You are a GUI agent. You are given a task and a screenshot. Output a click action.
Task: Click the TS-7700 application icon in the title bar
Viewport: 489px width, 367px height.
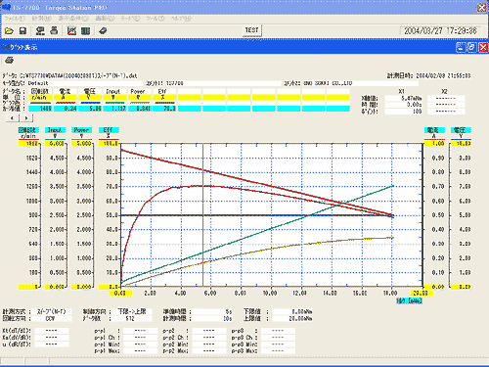(x=6, y=7)
